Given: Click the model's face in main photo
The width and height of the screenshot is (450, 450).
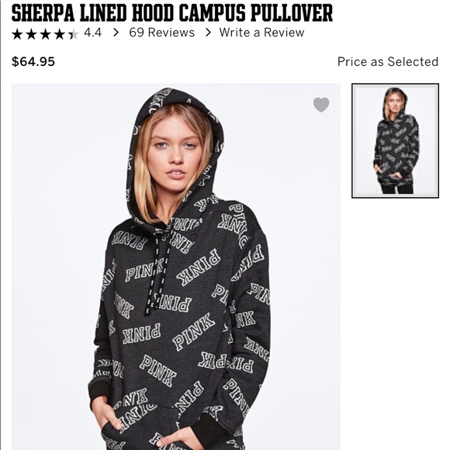Looking at the screenshot, I should point(175,152).
